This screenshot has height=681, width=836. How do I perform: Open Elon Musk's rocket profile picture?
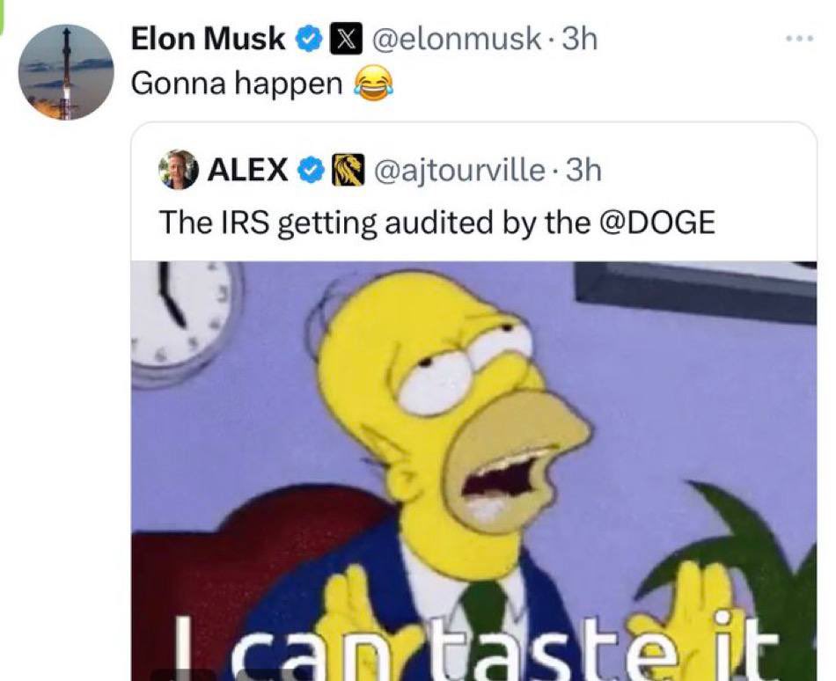coord(66,72)
